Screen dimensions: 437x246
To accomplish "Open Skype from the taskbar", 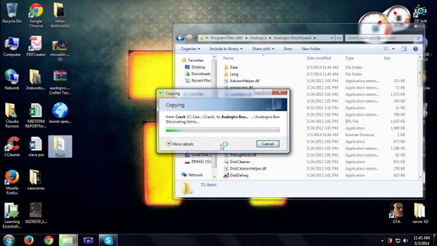I will pos(108,240).
